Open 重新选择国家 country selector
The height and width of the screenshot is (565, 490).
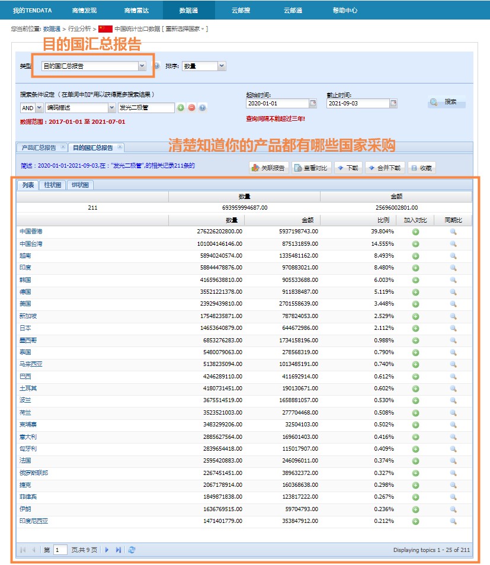pyautogui.click(x=185, y=29)
